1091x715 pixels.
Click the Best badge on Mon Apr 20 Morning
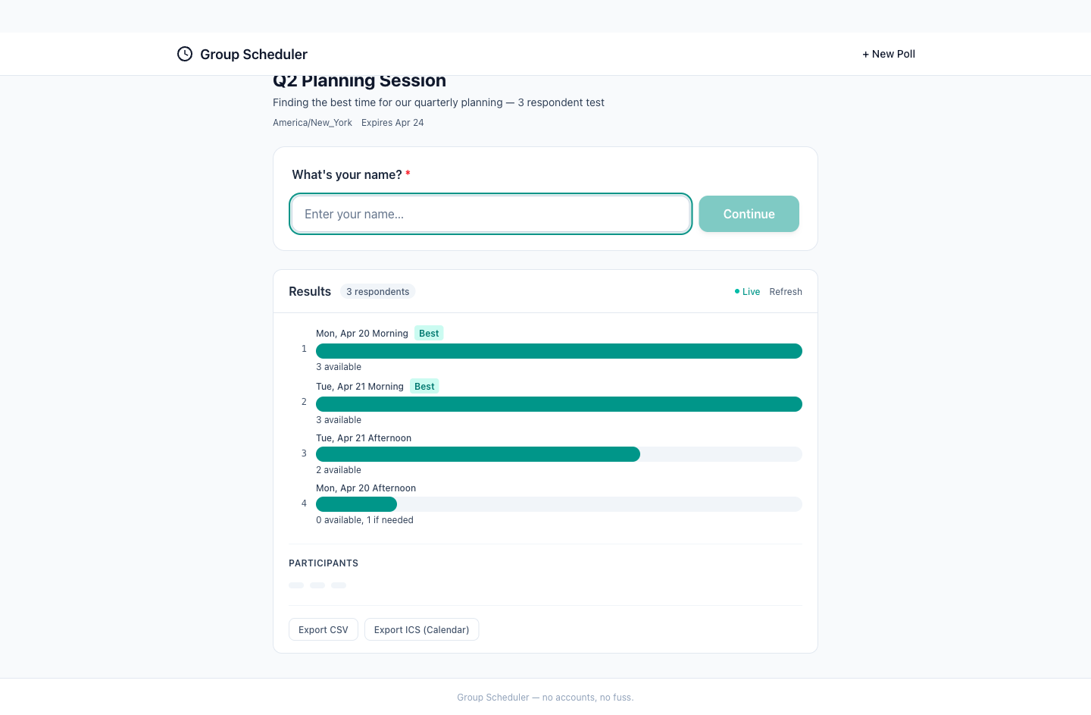click(429, 333)
